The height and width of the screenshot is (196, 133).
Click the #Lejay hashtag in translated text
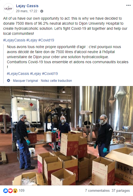36,74
